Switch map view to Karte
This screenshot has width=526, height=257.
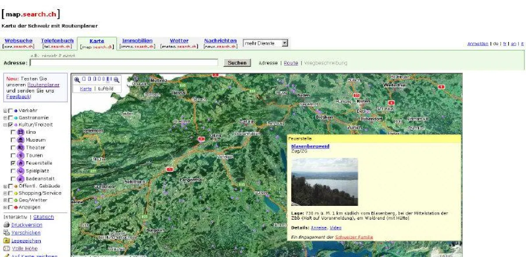[85, 88]
